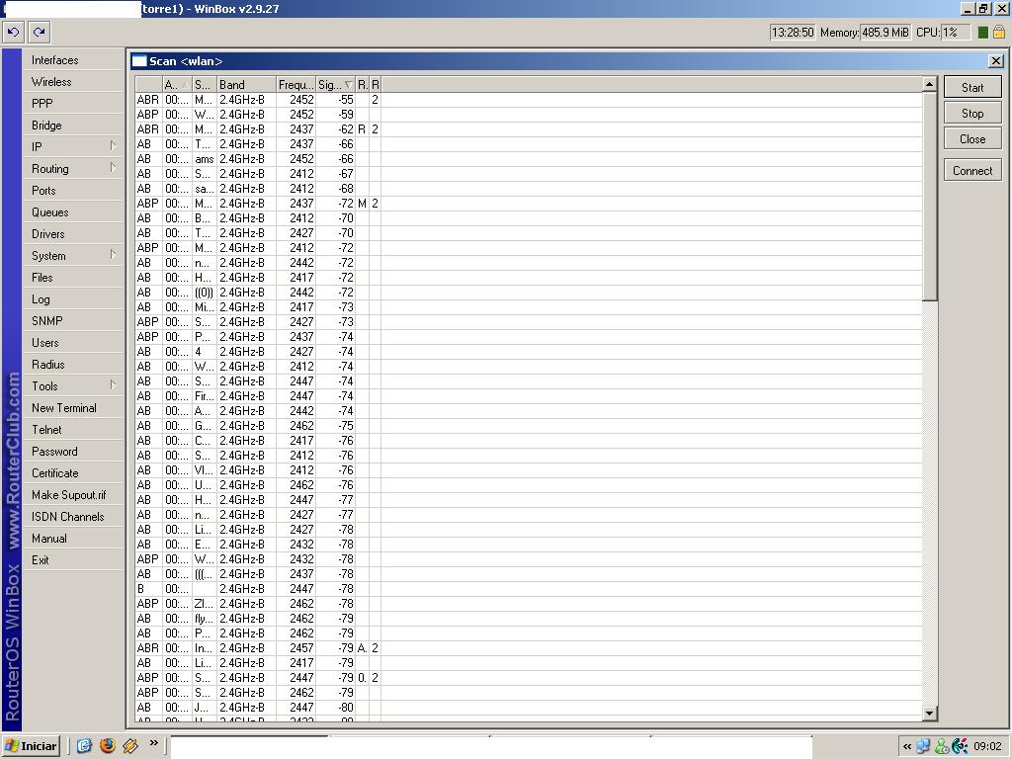
Task: Click the scan list vertical scrollbar thumb
Action: 929,197
